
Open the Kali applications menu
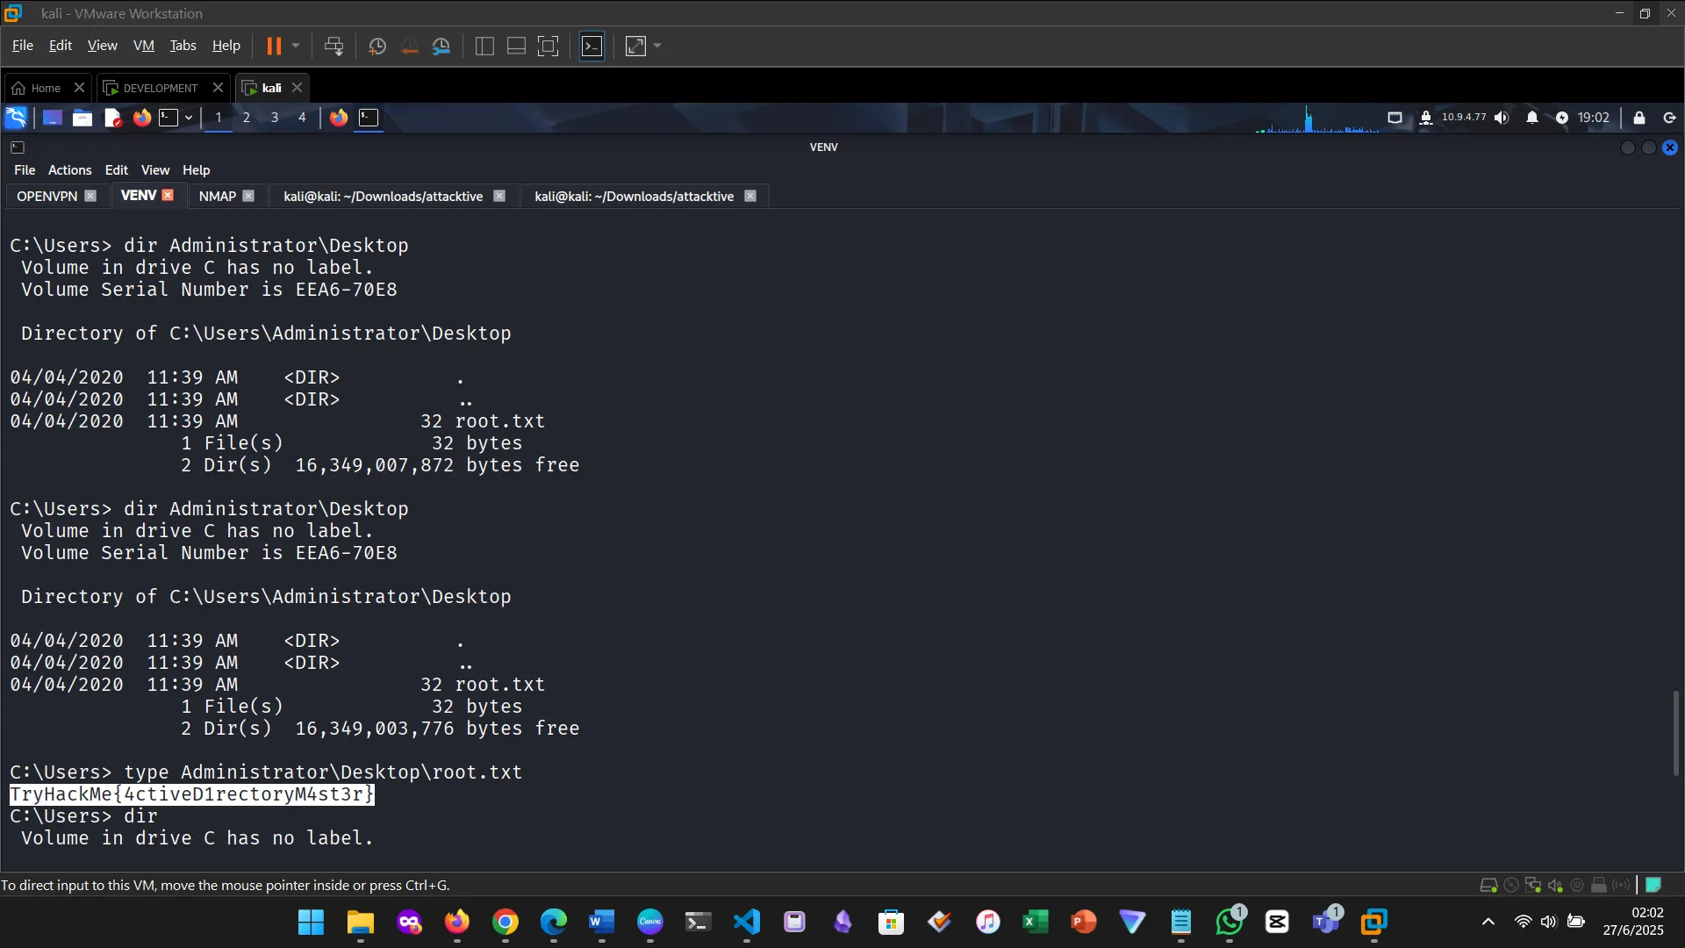[15, 118]
